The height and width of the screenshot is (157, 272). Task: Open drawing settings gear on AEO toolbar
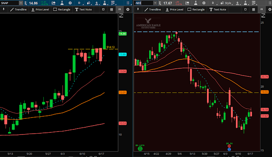pyautogui.click(x=270, y=9)
